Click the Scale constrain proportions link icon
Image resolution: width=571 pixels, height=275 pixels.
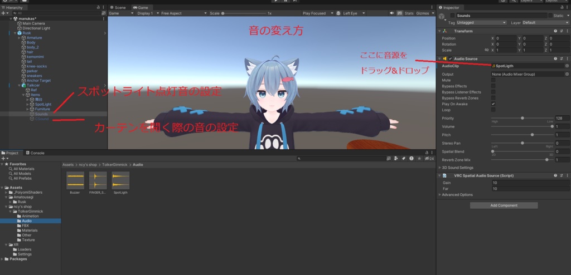(486, 50)
